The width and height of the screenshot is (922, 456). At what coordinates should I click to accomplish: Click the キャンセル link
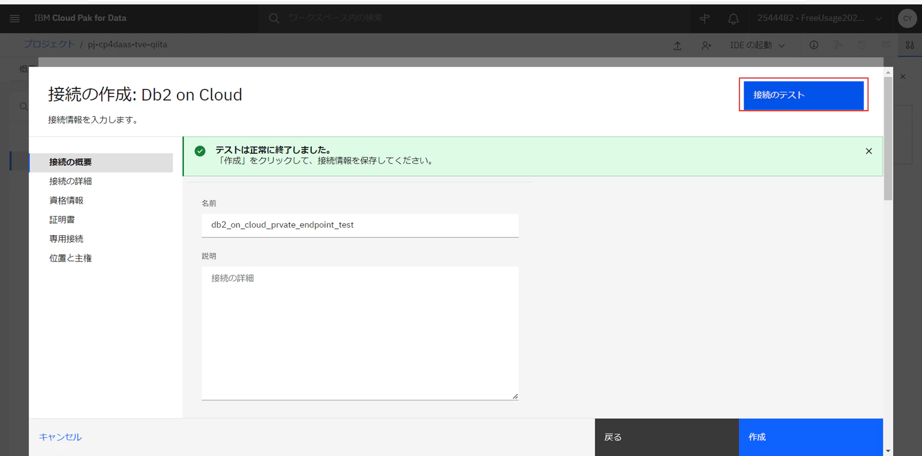60,437
